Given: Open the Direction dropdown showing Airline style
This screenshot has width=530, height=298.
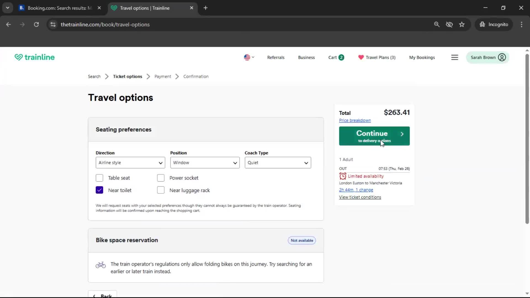Looking at the screenshot, I should tap(130, 163).
